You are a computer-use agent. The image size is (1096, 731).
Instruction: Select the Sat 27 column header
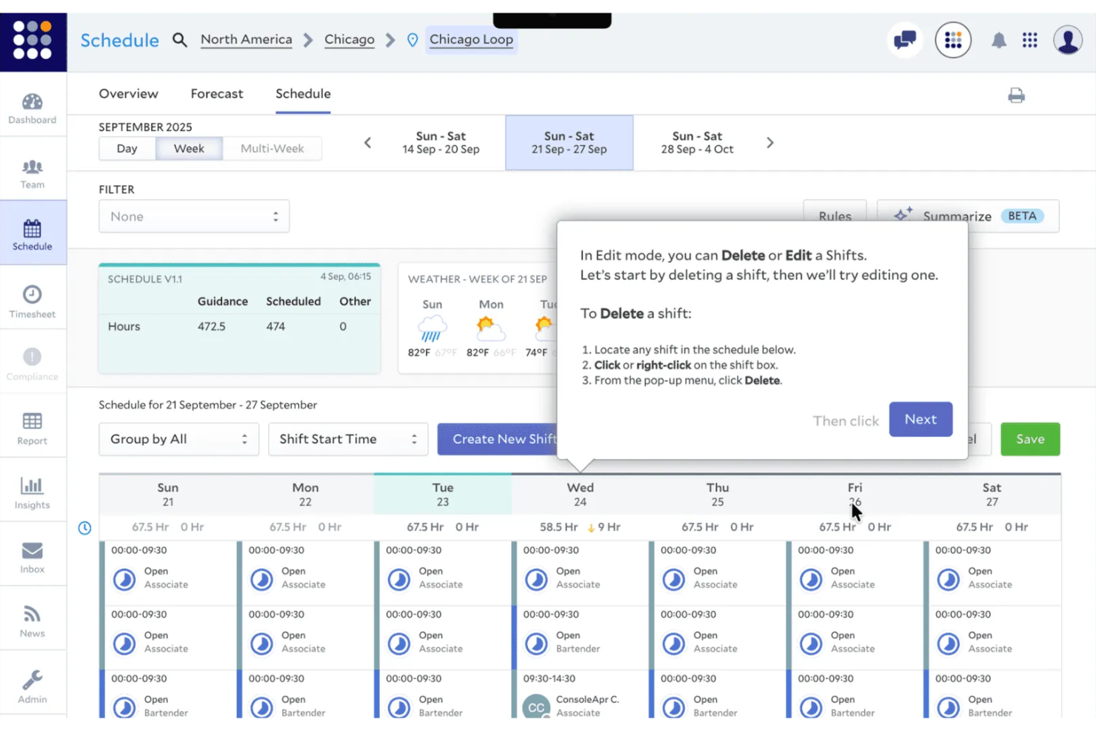992,494
